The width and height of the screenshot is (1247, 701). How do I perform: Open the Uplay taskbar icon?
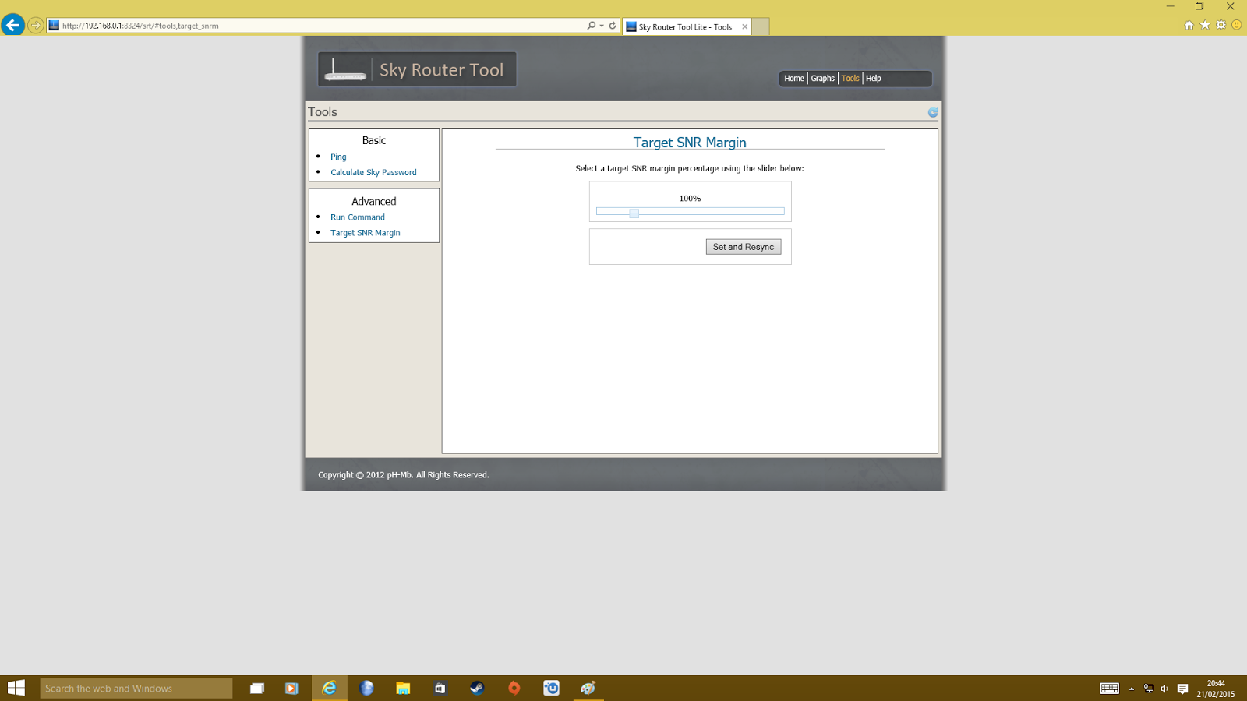551,689
